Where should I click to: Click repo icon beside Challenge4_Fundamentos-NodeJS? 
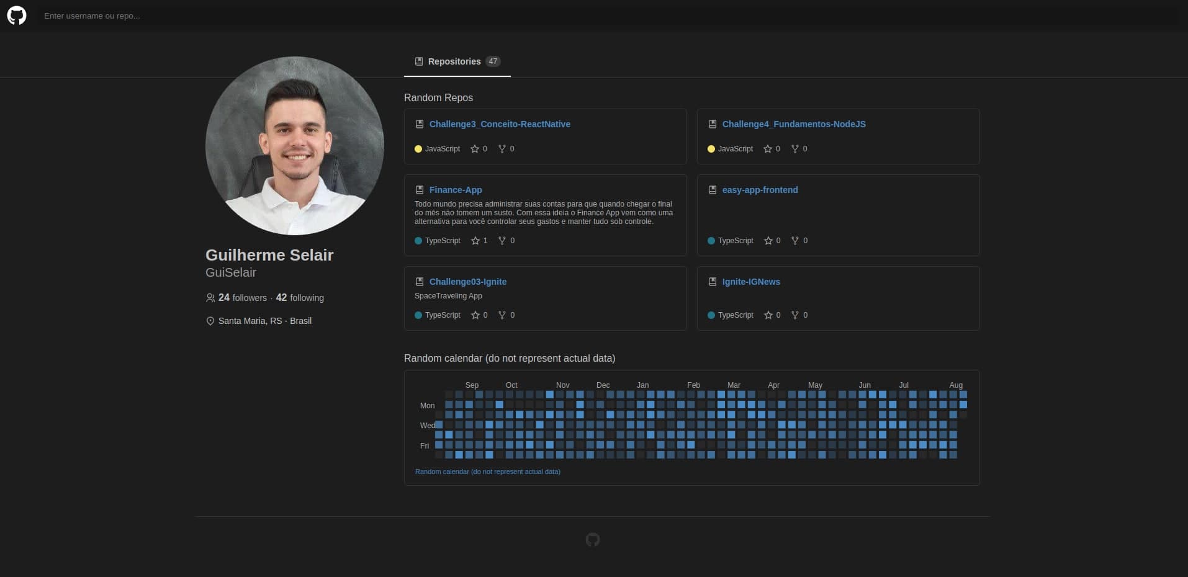click(713, 124)
